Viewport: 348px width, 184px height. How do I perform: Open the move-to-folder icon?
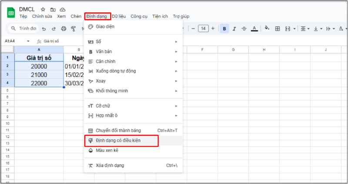53,9
